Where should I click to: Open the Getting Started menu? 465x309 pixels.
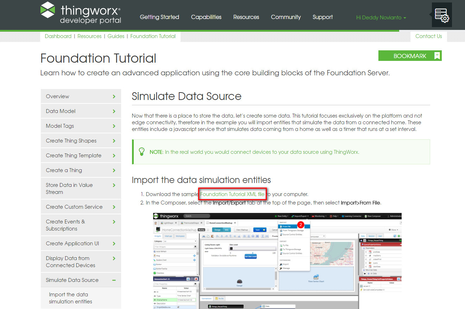click(159, 17)
